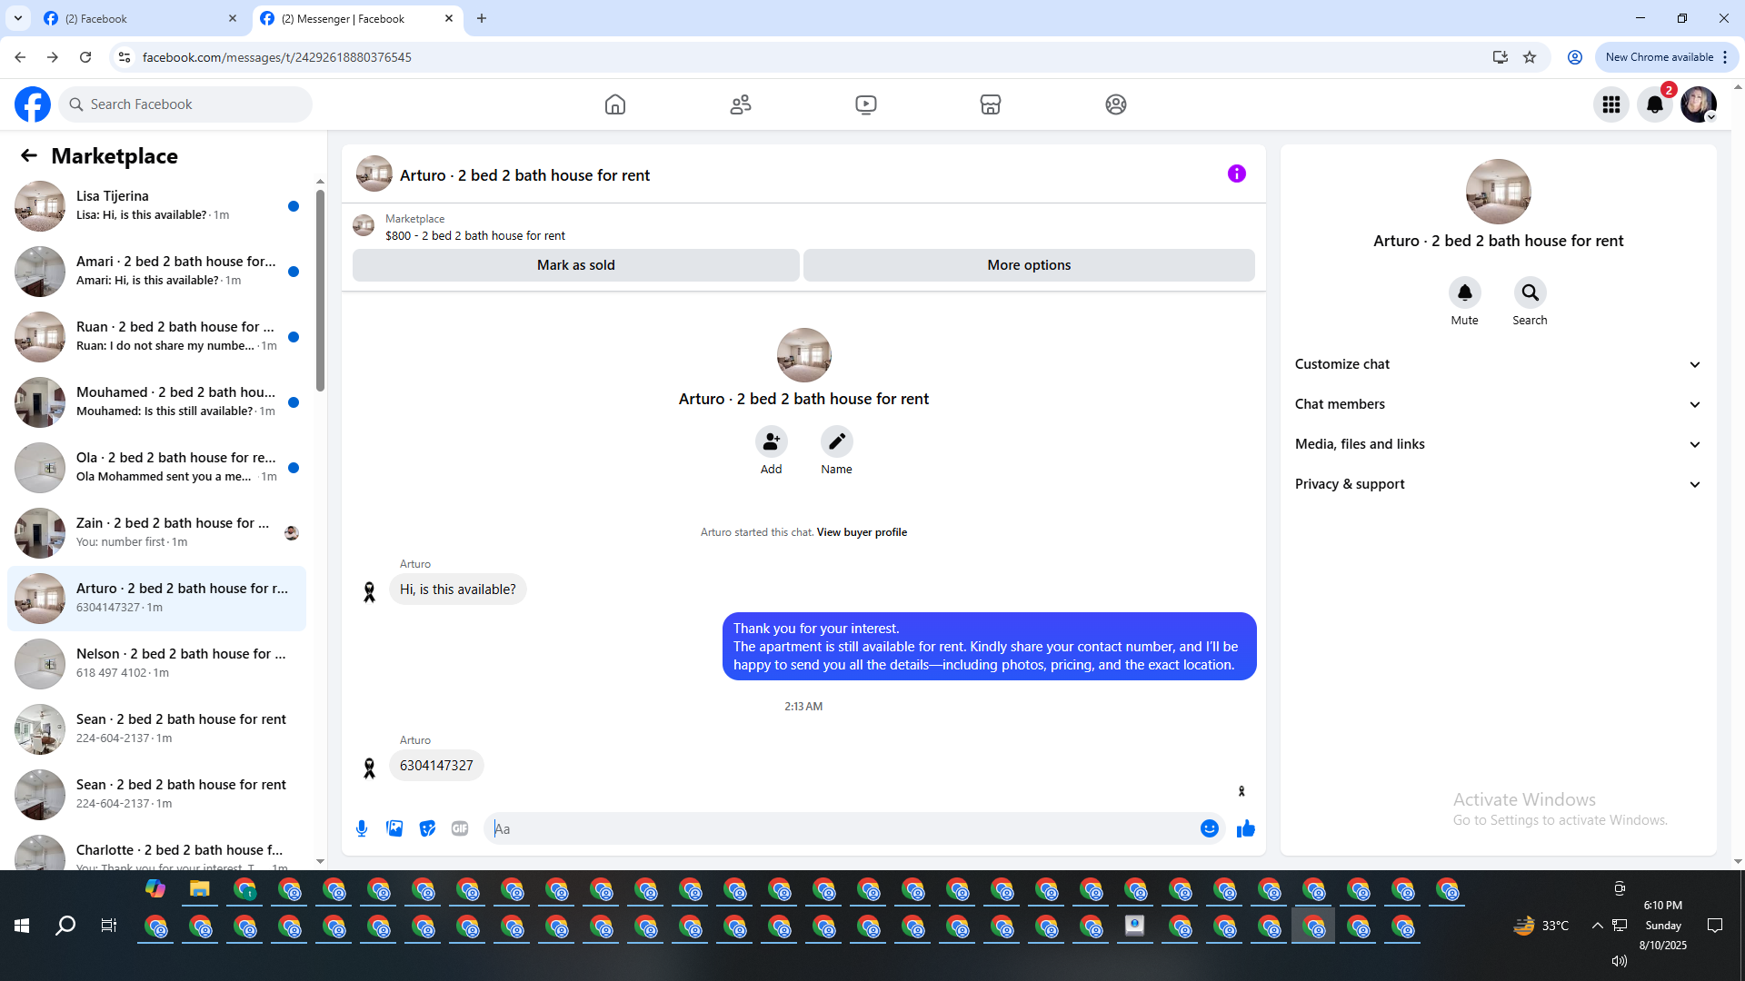1745x981 pixels.
Task: Expand Media, files and links
Action: pyautogui.click(x=1498, y=444)
